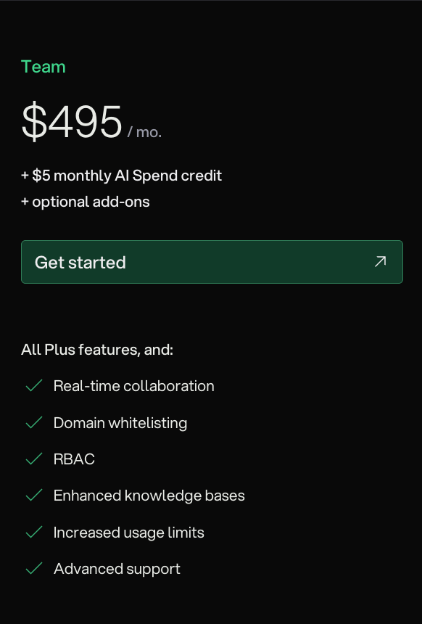Click checkmark beside Real-time collaboration
Image resolution: width=422 pixels, height=624 pixels.
click(x=34, y=385)
